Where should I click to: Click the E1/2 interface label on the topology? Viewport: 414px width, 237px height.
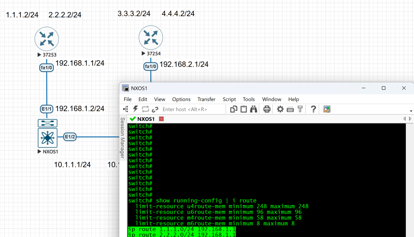point(70,137)
